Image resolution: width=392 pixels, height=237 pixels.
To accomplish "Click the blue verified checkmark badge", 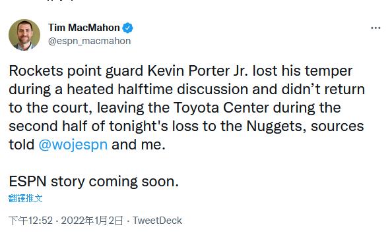I will 127,28.
